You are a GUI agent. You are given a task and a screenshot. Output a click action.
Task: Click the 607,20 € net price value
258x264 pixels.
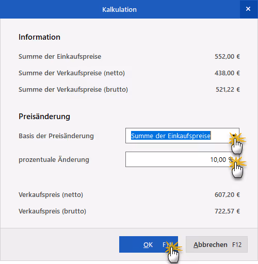[227, 195]
